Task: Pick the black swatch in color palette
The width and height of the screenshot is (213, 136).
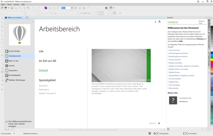Action: point(212,27)
